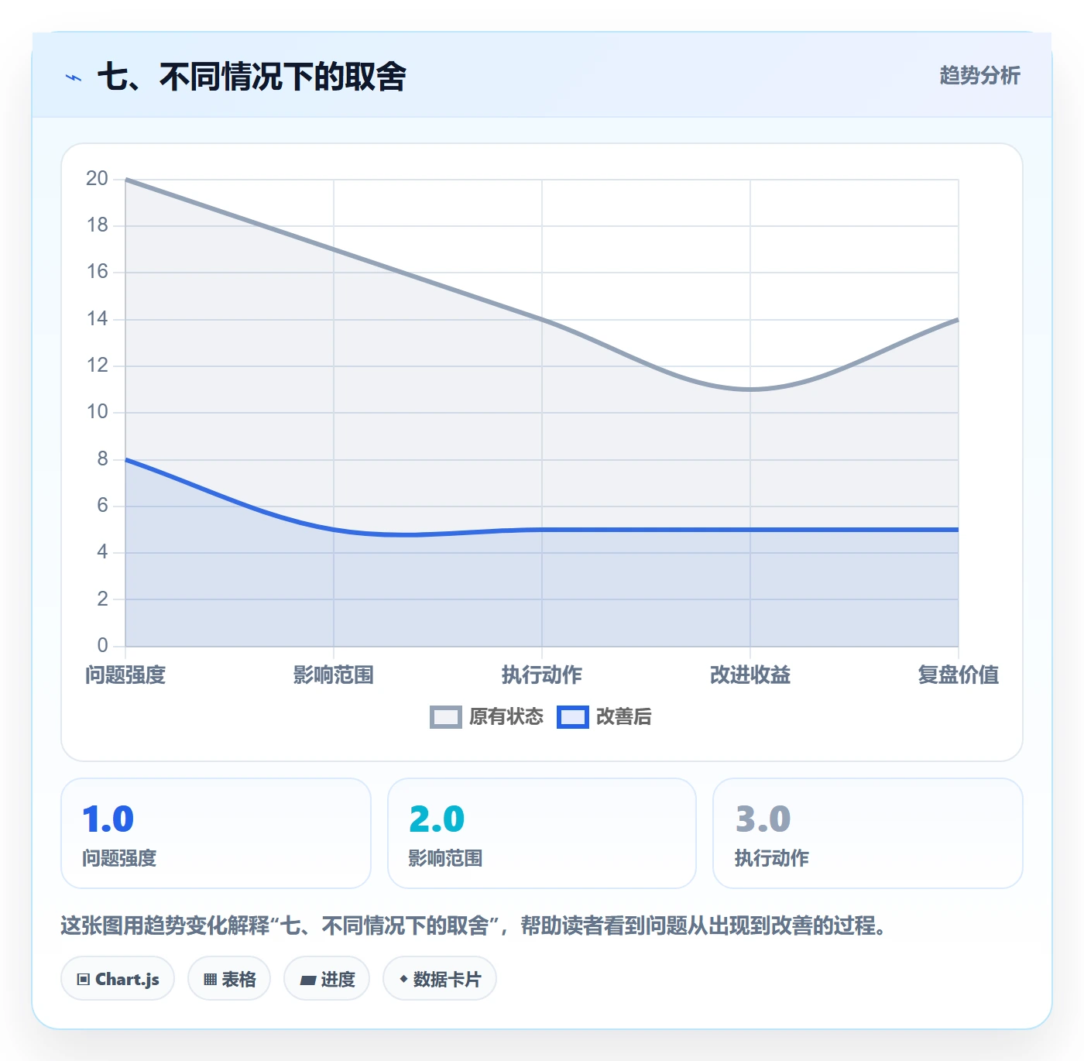Click the gray line's point at 改进收益
1084x1061 pixels.
[x=750, y=390]
